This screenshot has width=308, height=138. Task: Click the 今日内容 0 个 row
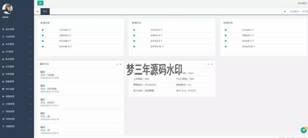click(81, 30)
